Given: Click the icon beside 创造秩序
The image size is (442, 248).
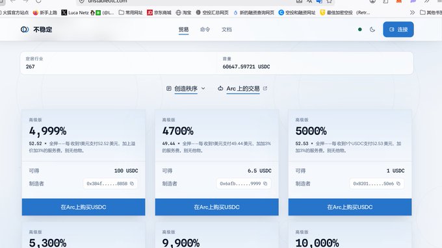Looking at the screenshot, I should point(168,88).
